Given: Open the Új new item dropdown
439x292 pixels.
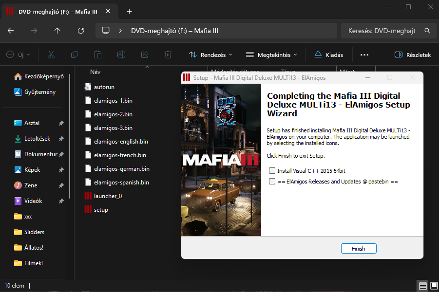Looking at the screenshot, I should [18, 55].
